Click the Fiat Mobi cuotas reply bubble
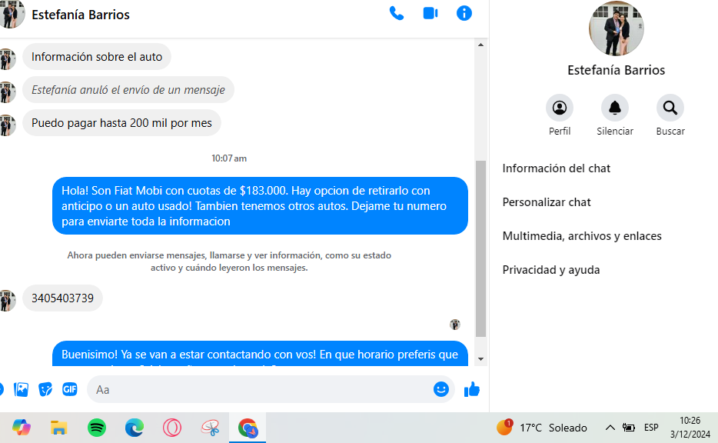 coord(260,205)
